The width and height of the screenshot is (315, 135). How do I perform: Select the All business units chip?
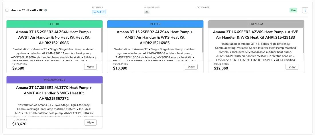[x=147, y=12]
